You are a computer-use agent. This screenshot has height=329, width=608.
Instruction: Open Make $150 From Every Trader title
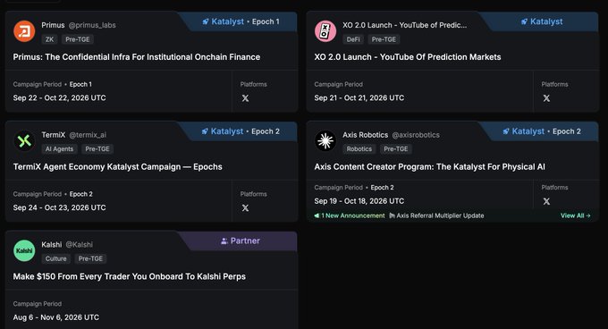coord(129,276)
